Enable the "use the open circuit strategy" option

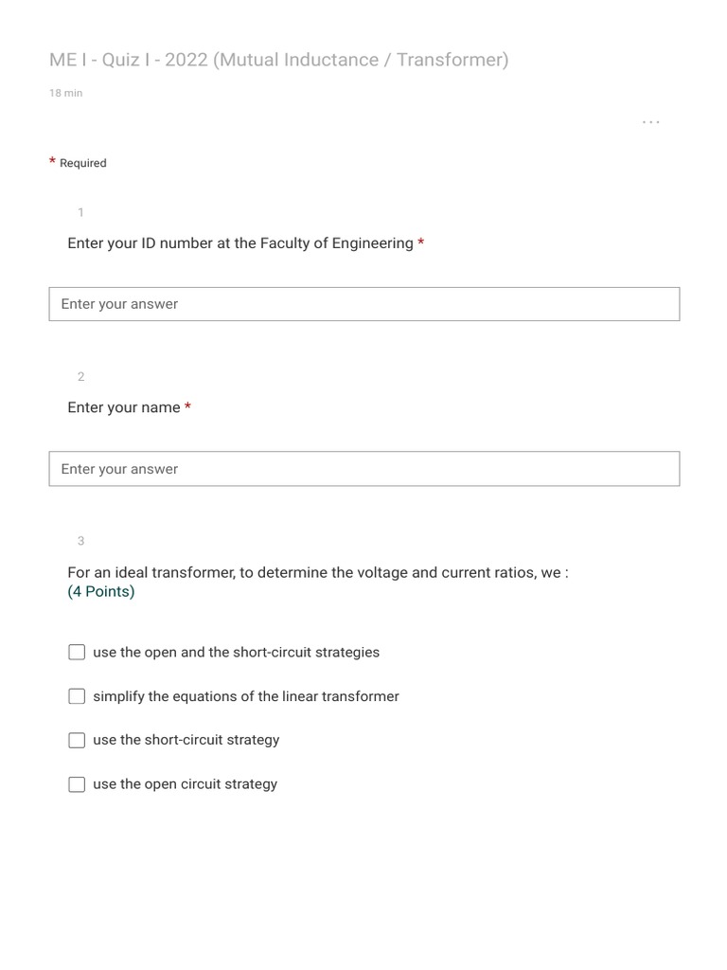pos(77,784)
